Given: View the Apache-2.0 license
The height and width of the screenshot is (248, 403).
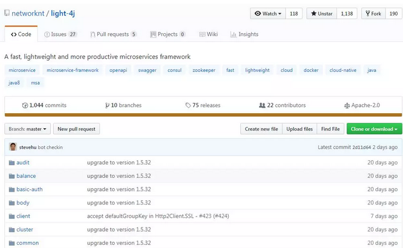Looking at the screenshot, I should tap(362, 105).
